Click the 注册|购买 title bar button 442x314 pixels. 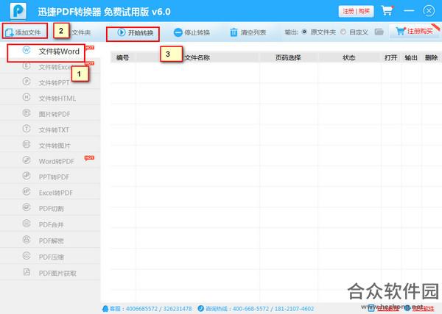tap(356, 11)
